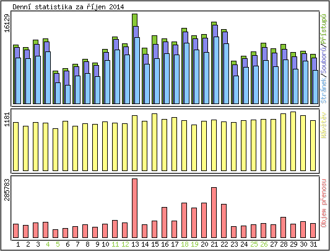Select the light blue pages bar for day 13
This screenshot has width=330, height=251.
[x=137, y=71]
